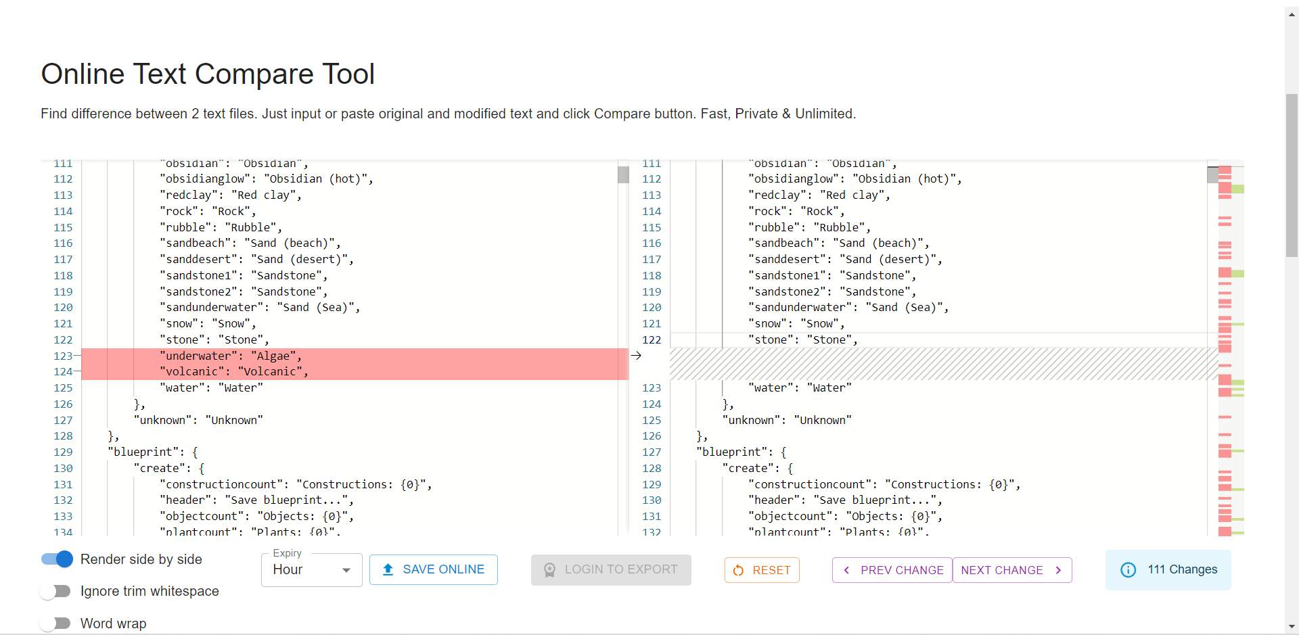
Task: Turn on the Word wrap toggle
Action: click(55, 623)
